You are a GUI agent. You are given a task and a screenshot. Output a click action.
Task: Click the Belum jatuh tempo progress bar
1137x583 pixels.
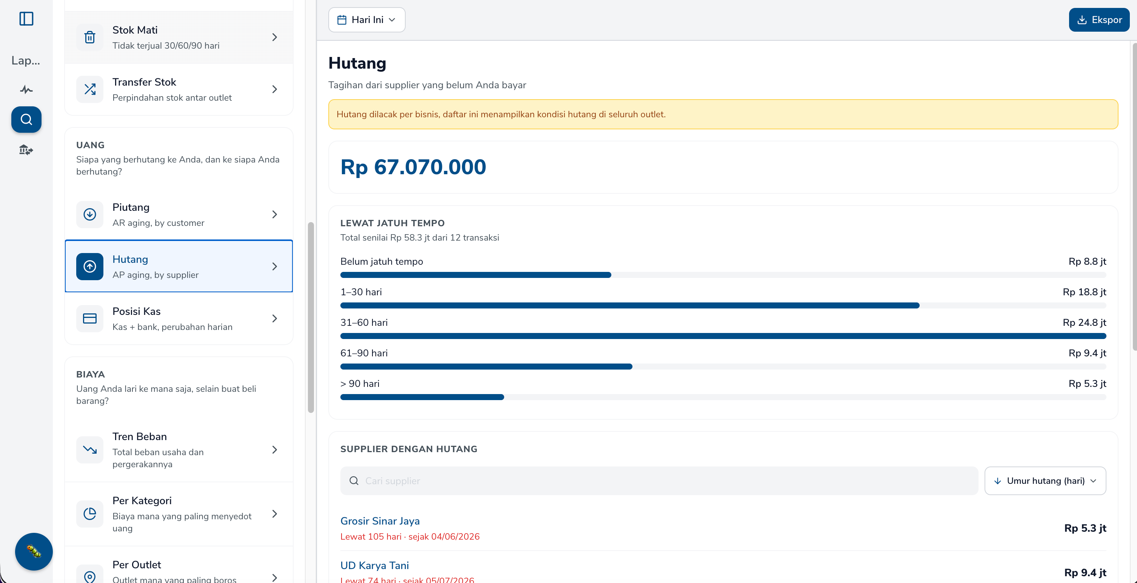pyautogui.click(x=723, y=275)
